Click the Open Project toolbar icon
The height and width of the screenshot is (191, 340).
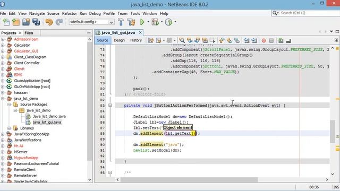(26, 22)
